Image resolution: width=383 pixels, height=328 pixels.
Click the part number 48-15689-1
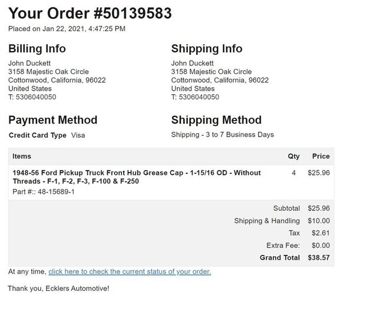pos(56,192)
